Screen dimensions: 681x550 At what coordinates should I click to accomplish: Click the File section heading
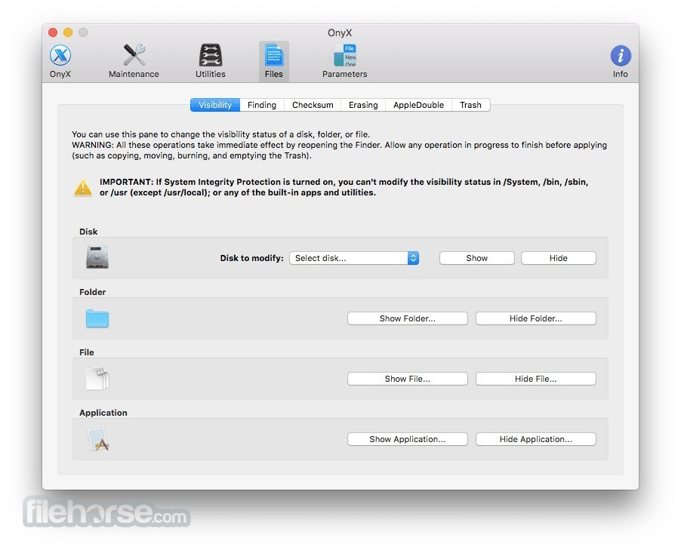(86, 352)
